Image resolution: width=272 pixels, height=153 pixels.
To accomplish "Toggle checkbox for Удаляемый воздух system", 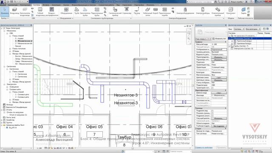I will pyautogui.click(x=235, y=43).
